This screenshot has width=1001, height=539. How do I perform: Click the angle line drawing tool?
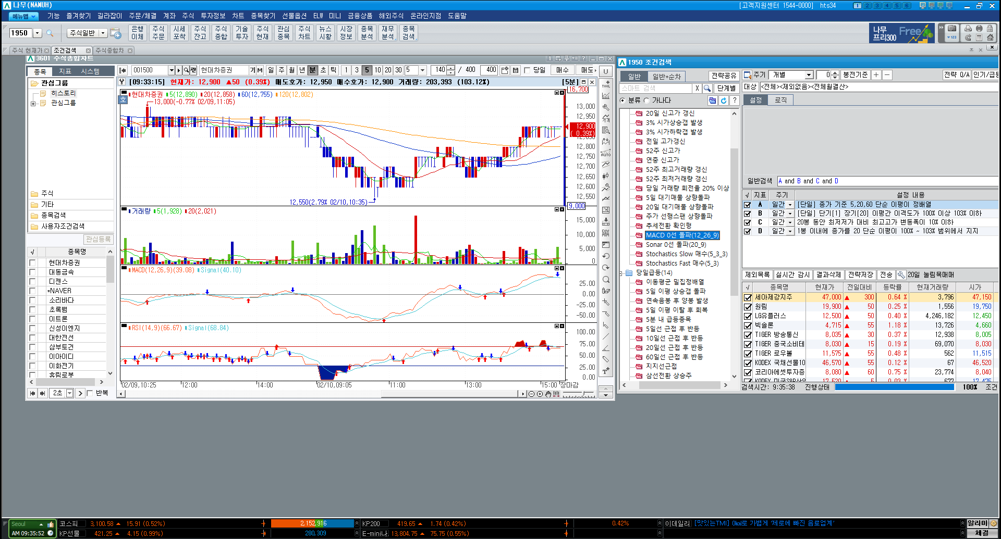point(606,348)
